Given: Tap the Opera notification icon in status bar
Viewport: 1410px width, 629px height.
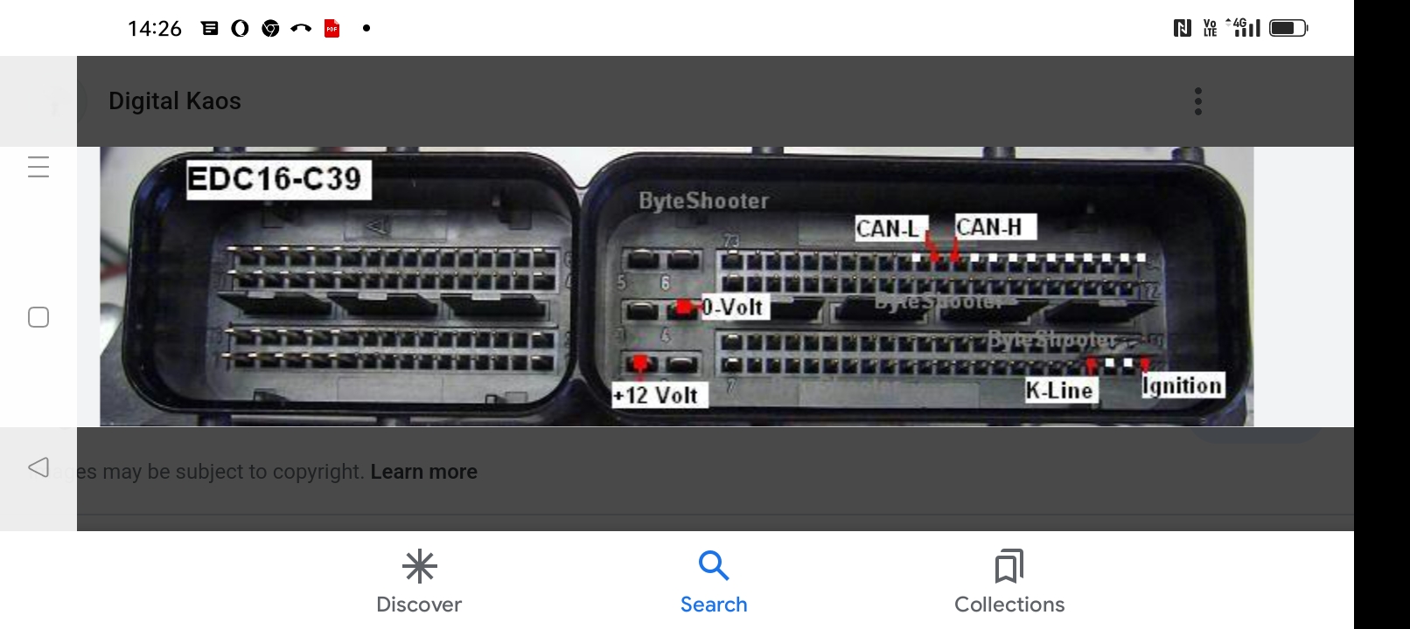Looking at the screenshot, I should [x=240, y=29].
